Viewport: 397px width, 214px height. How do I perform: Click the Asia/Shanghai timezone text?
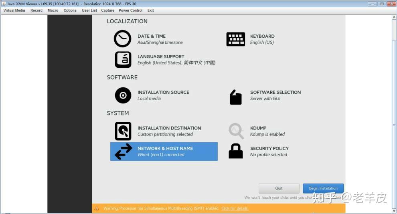pyautogui.click(x=160, y=42)
